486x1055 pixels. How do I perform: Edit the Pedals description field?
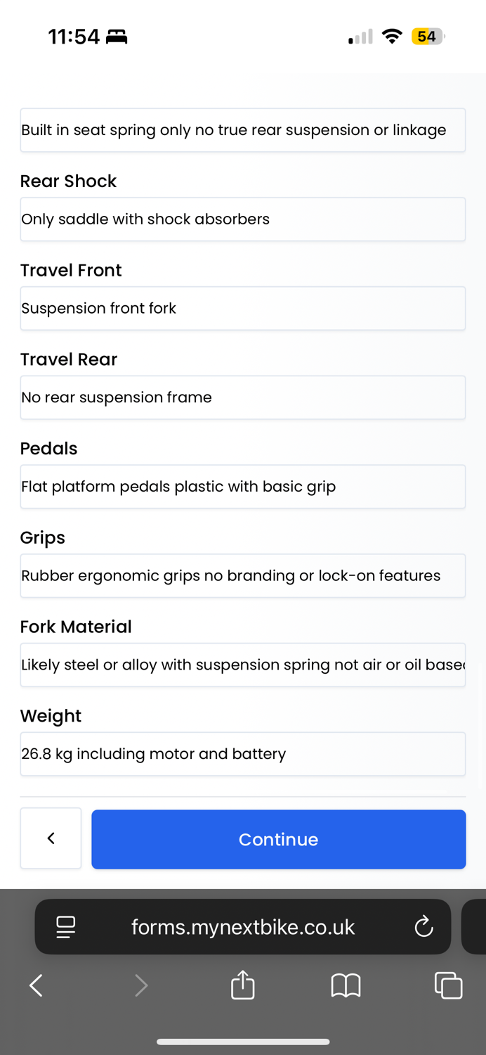243,487
